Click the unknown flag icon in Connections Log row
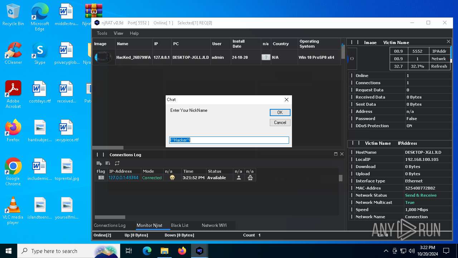 pyautogui.click(x=101, y=178)
